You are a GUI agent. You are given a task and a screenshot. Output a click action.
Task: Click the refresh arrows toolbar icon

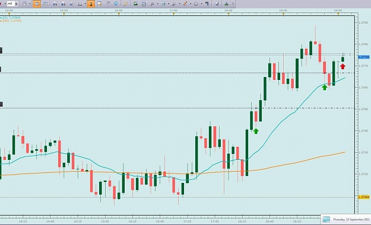[144, 4]
